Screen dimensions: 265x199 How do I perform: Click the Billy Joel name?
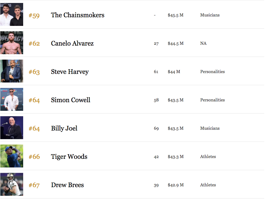pyautogui.click(x=64, y=128)
